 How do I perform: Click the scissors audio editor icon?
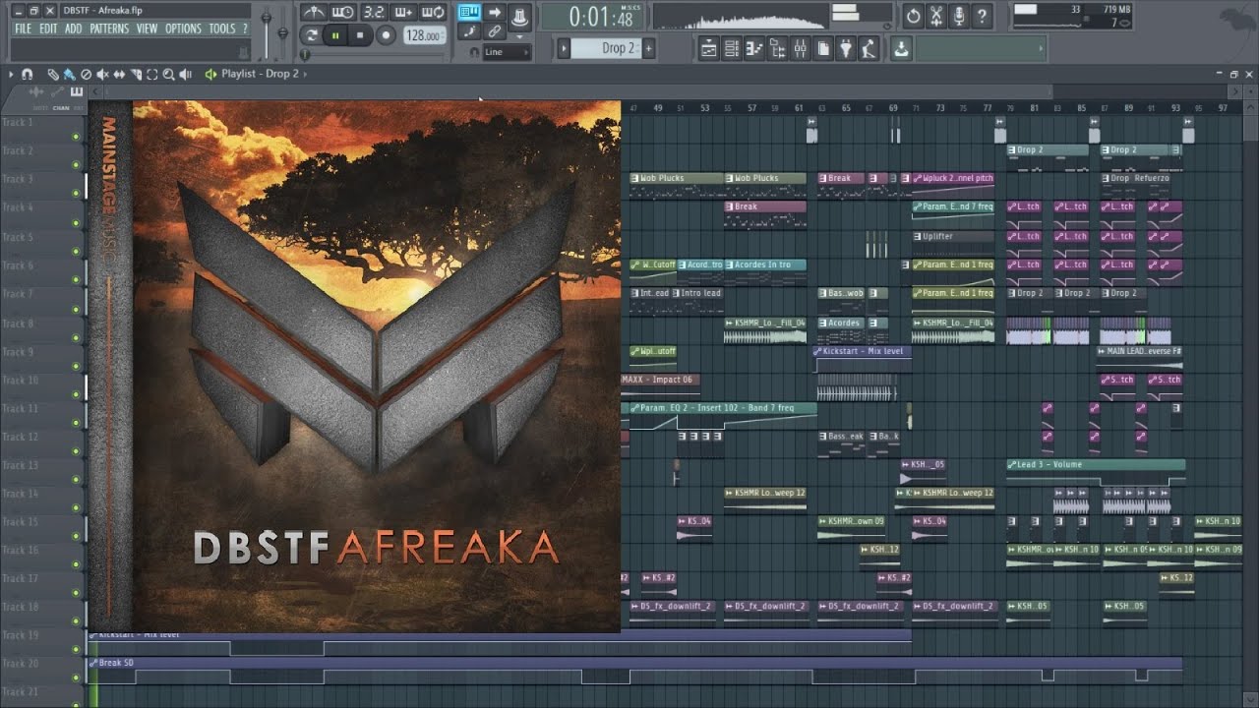pos(936,16)
